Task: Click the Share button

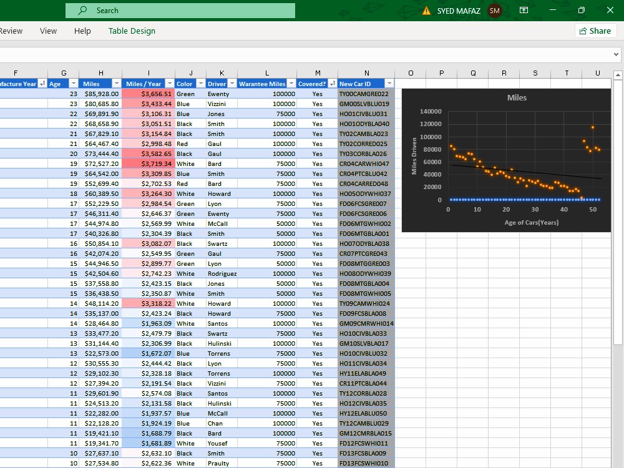Action: pyautogui.click(x=595, y=31)
